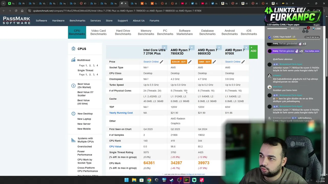Click the New Desktop globe icon

73,114
